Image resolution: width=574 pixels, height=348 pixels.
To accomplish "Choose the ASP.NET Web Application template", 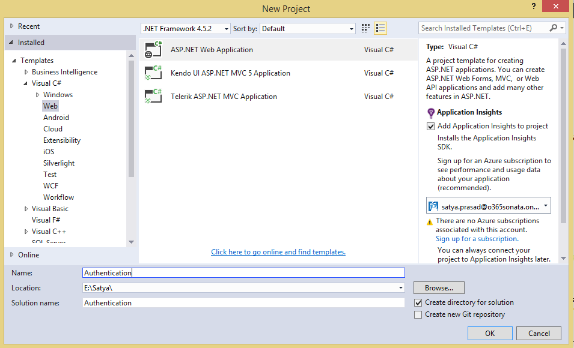I will [278, 50].
